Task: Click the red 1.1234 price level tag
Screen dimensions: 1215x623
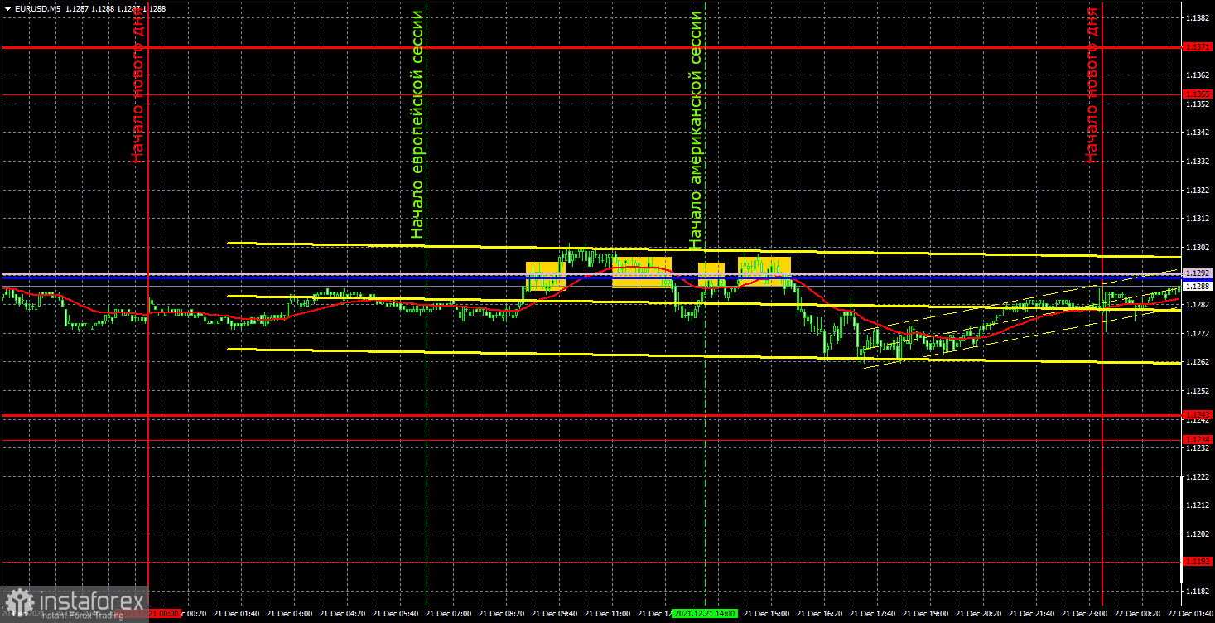Action: pyautogui.click(x=1198, y=439)
